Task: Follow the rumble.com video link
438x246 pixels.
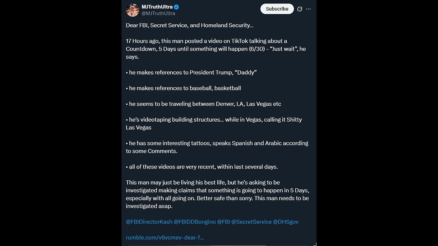Action: click(x=165, y=237)
